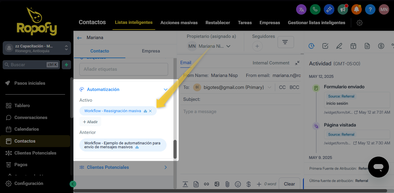Image resolution: width=394 pixels, height=193 pixels.
Task: Click the language translation icon
Action: click(301, 10)
